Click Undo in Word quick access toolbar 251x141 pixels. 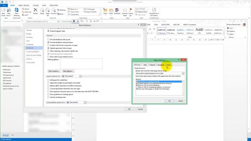(82, 21)
